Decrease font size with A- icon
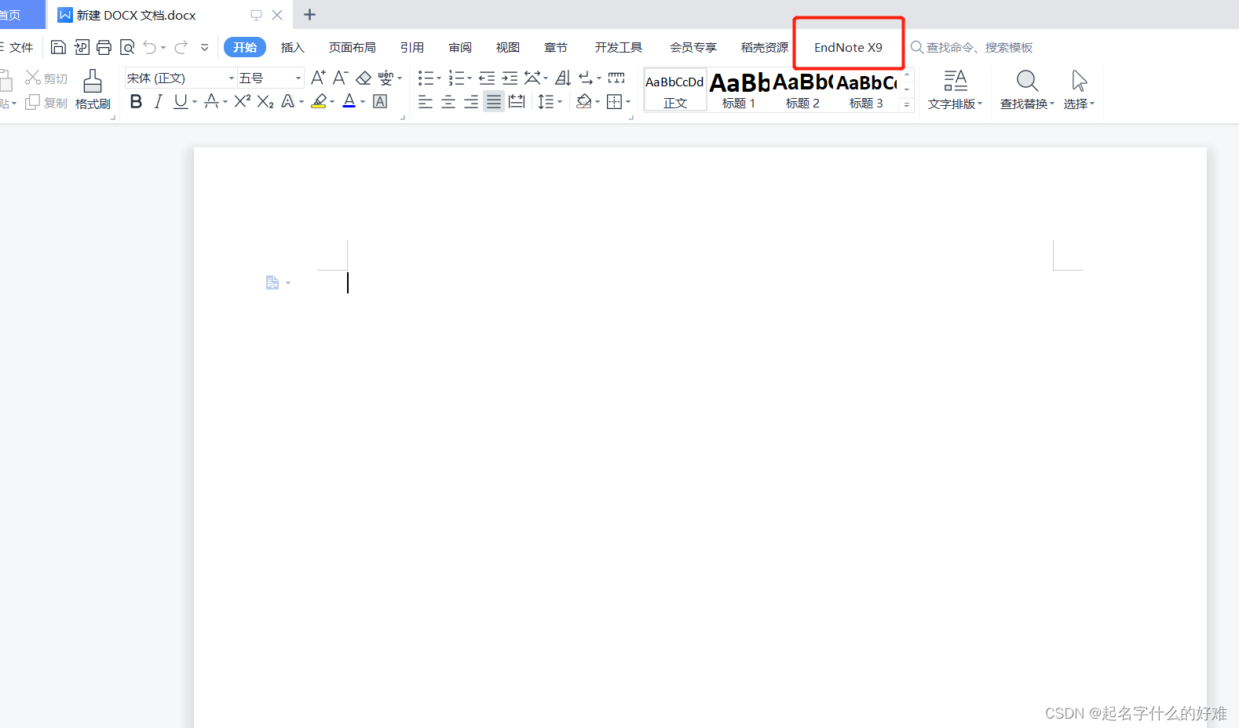1239x728 pixels. tap(340, 78)
